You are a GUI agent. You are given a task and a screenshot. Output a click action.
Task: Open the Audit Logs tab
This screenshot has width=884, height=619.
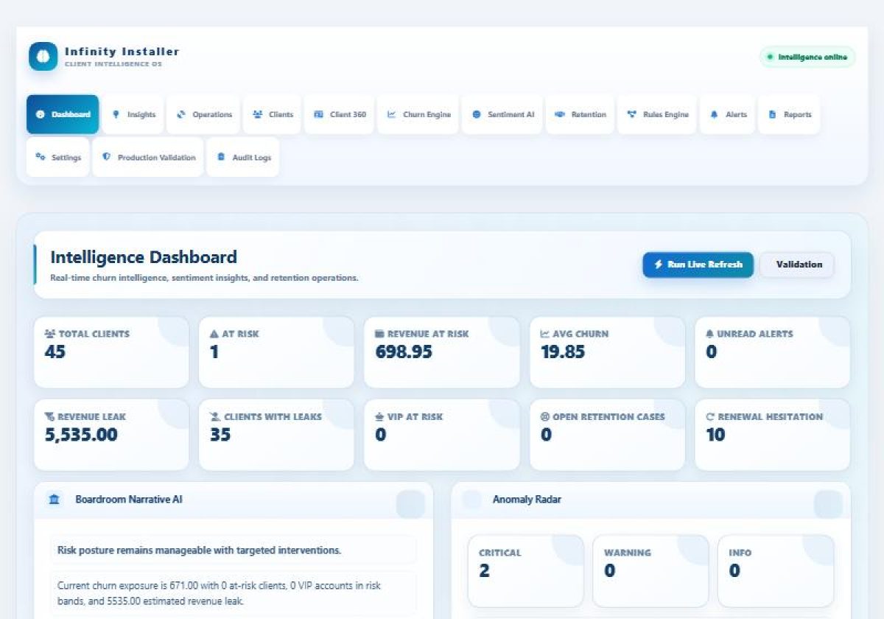point(243,157)
